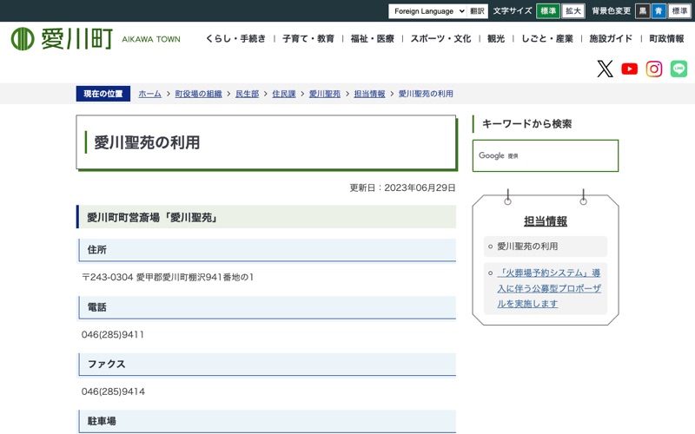This screenshot has width=695, height=434.
Task: Click the phone number 046(285)9411
Action: tap(113, 335)
